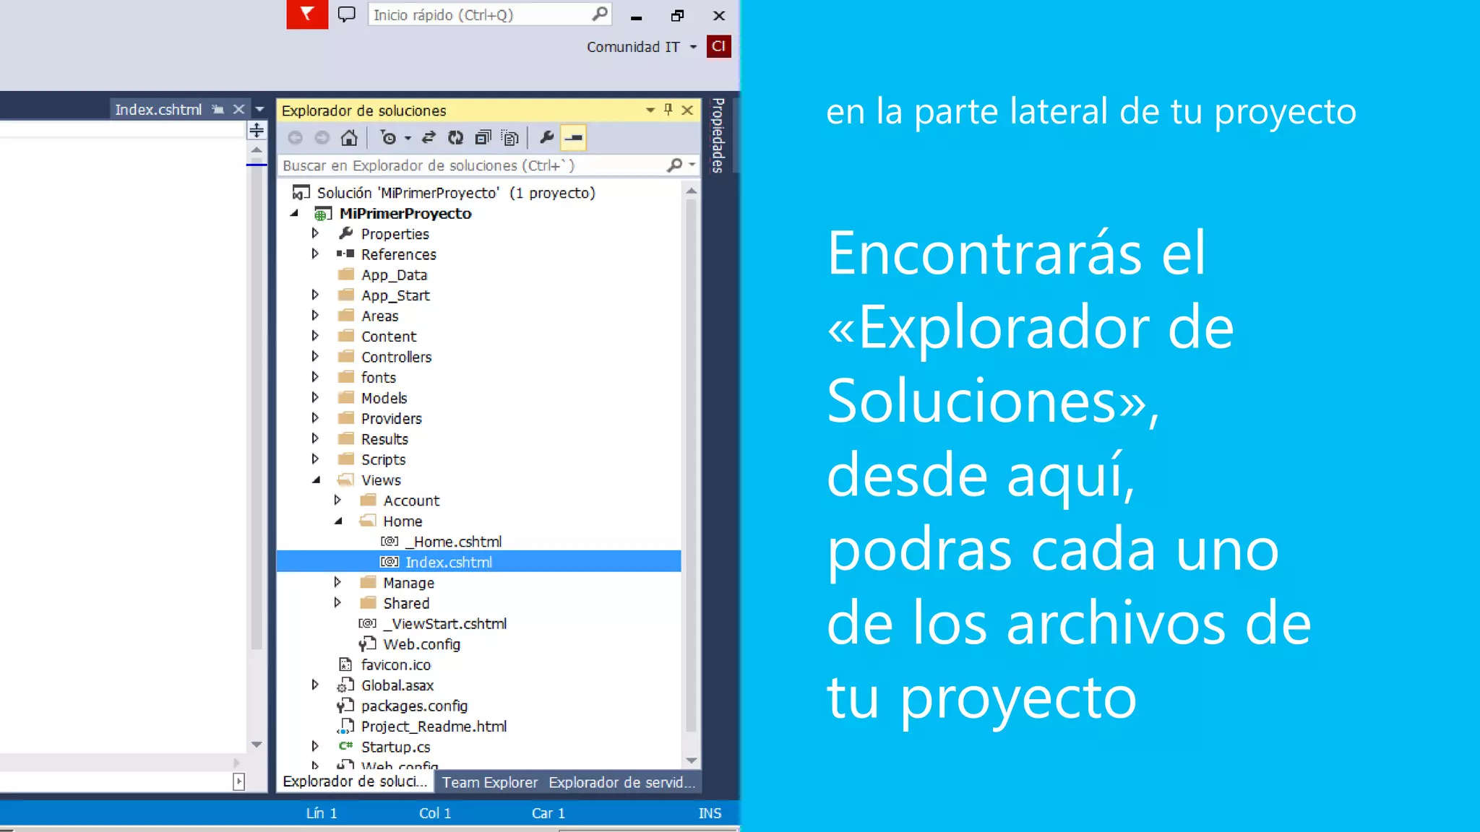Expand the Shared folder
Screen dimensions: 1480x832
(x=337, y=602)
